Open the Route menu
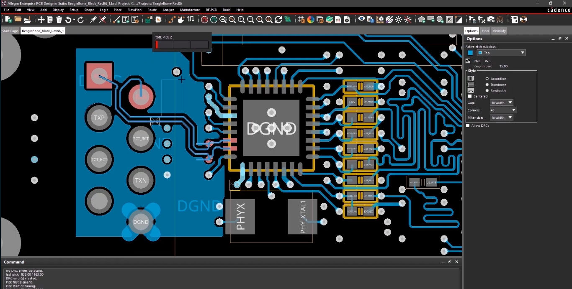The width and height of the screenshot is (572, 289). [152, 10]
